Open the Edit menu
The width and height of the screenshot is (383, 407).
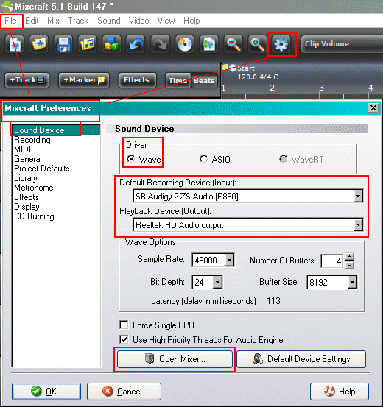[x=32, y=21]
